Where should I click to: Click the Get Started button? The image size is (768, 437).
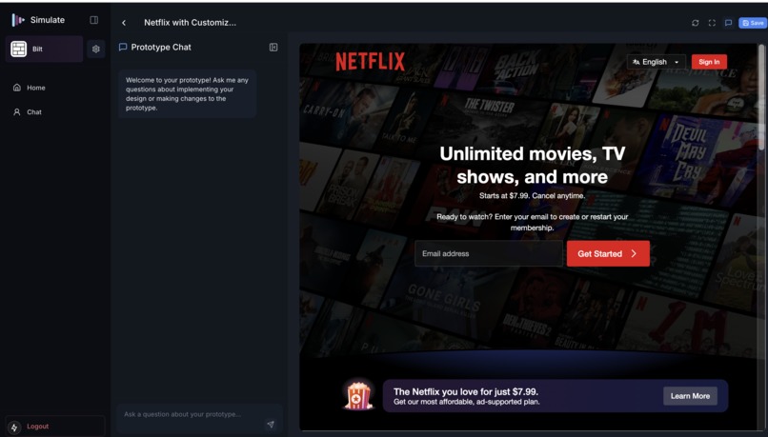coord(608,253)
